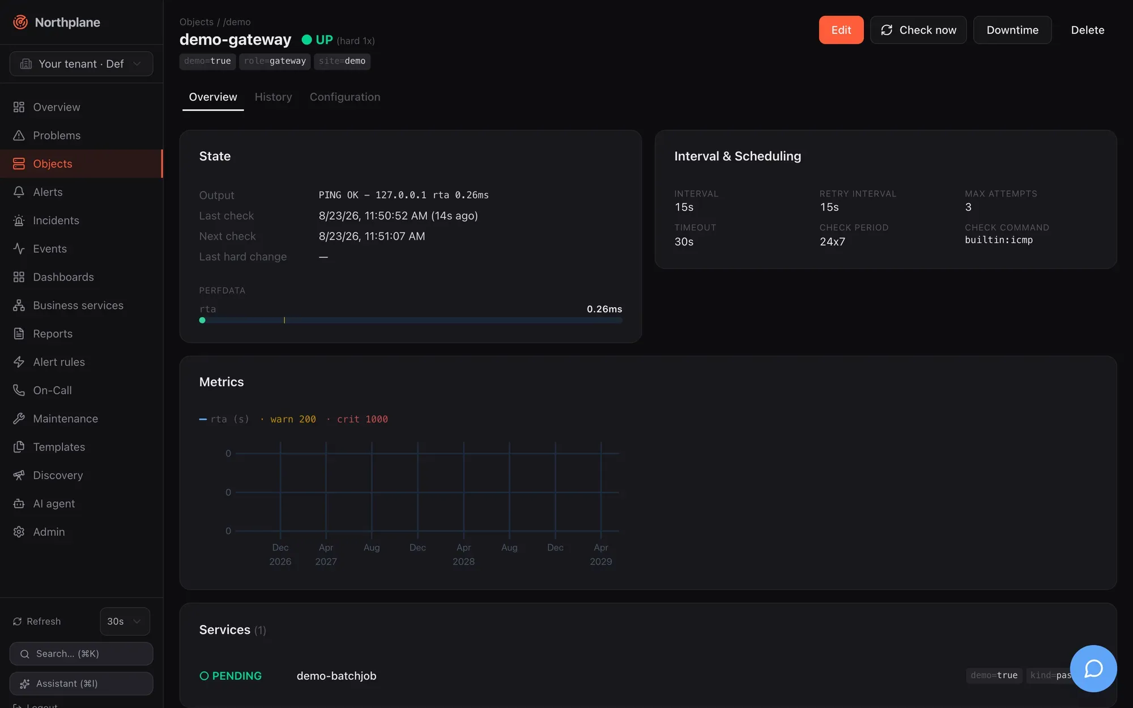Click the Check now button
1133x708 pixels.
pos(918,30)
